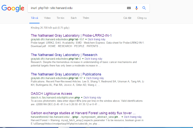Translate the Harvard Forest result page
The height and width of the screenshot is (128, 193).
[133, 117]
